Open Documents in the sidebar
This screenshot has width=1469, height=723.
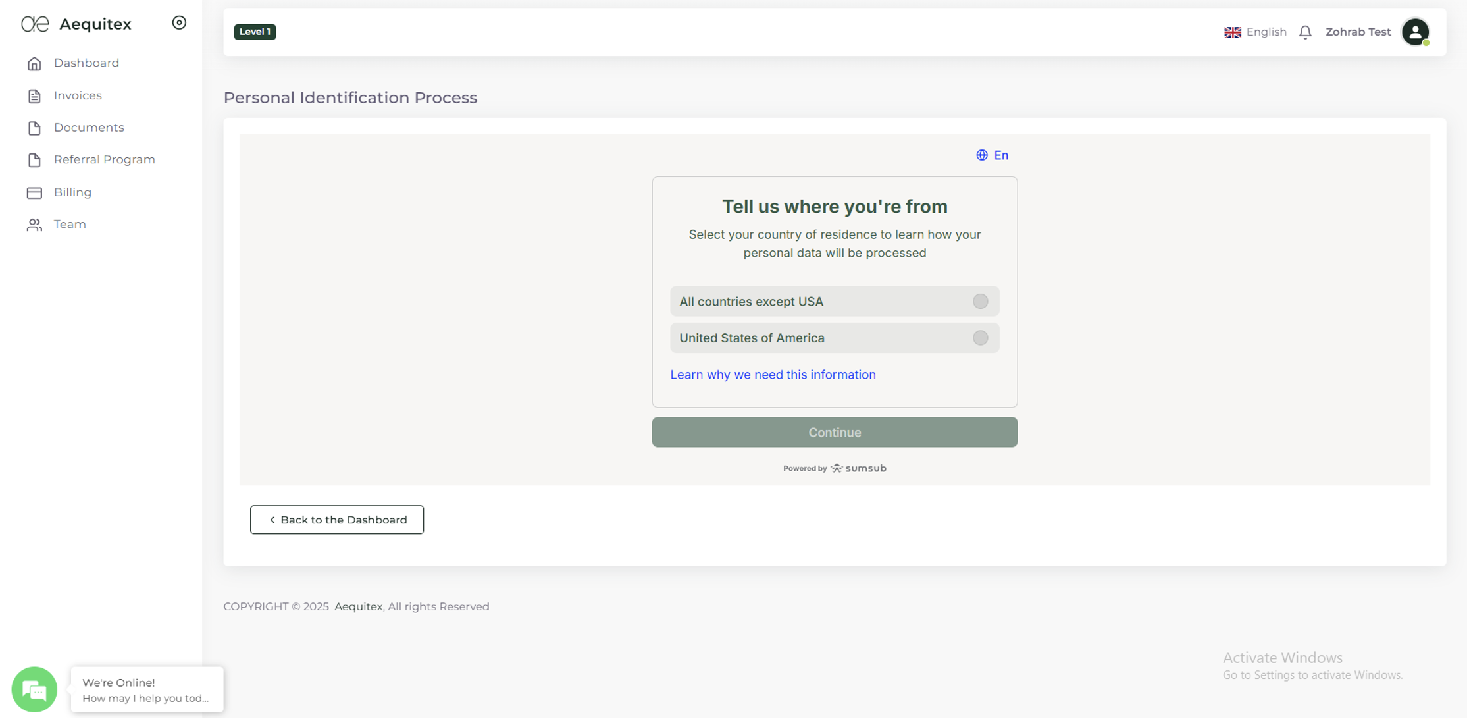point(89,128)
